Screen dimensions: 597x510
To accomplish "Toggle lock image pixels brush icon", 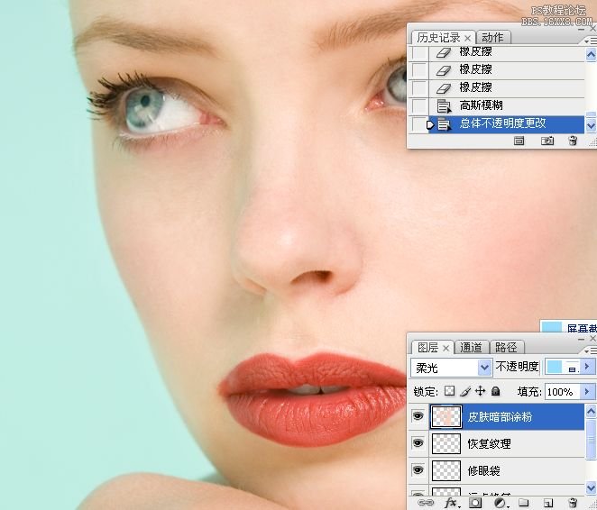I will click(464, 391).
